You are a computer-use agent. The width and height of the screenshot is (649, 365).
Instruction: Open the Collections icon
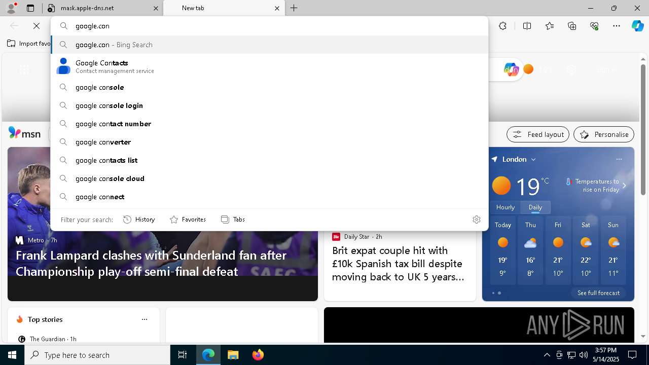(x=572, y=26)
